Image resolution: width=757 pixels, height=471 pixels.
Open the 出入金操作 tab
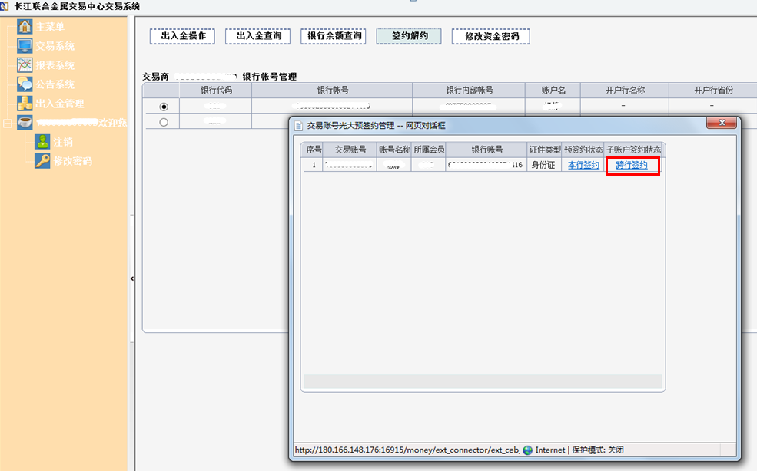182,36
